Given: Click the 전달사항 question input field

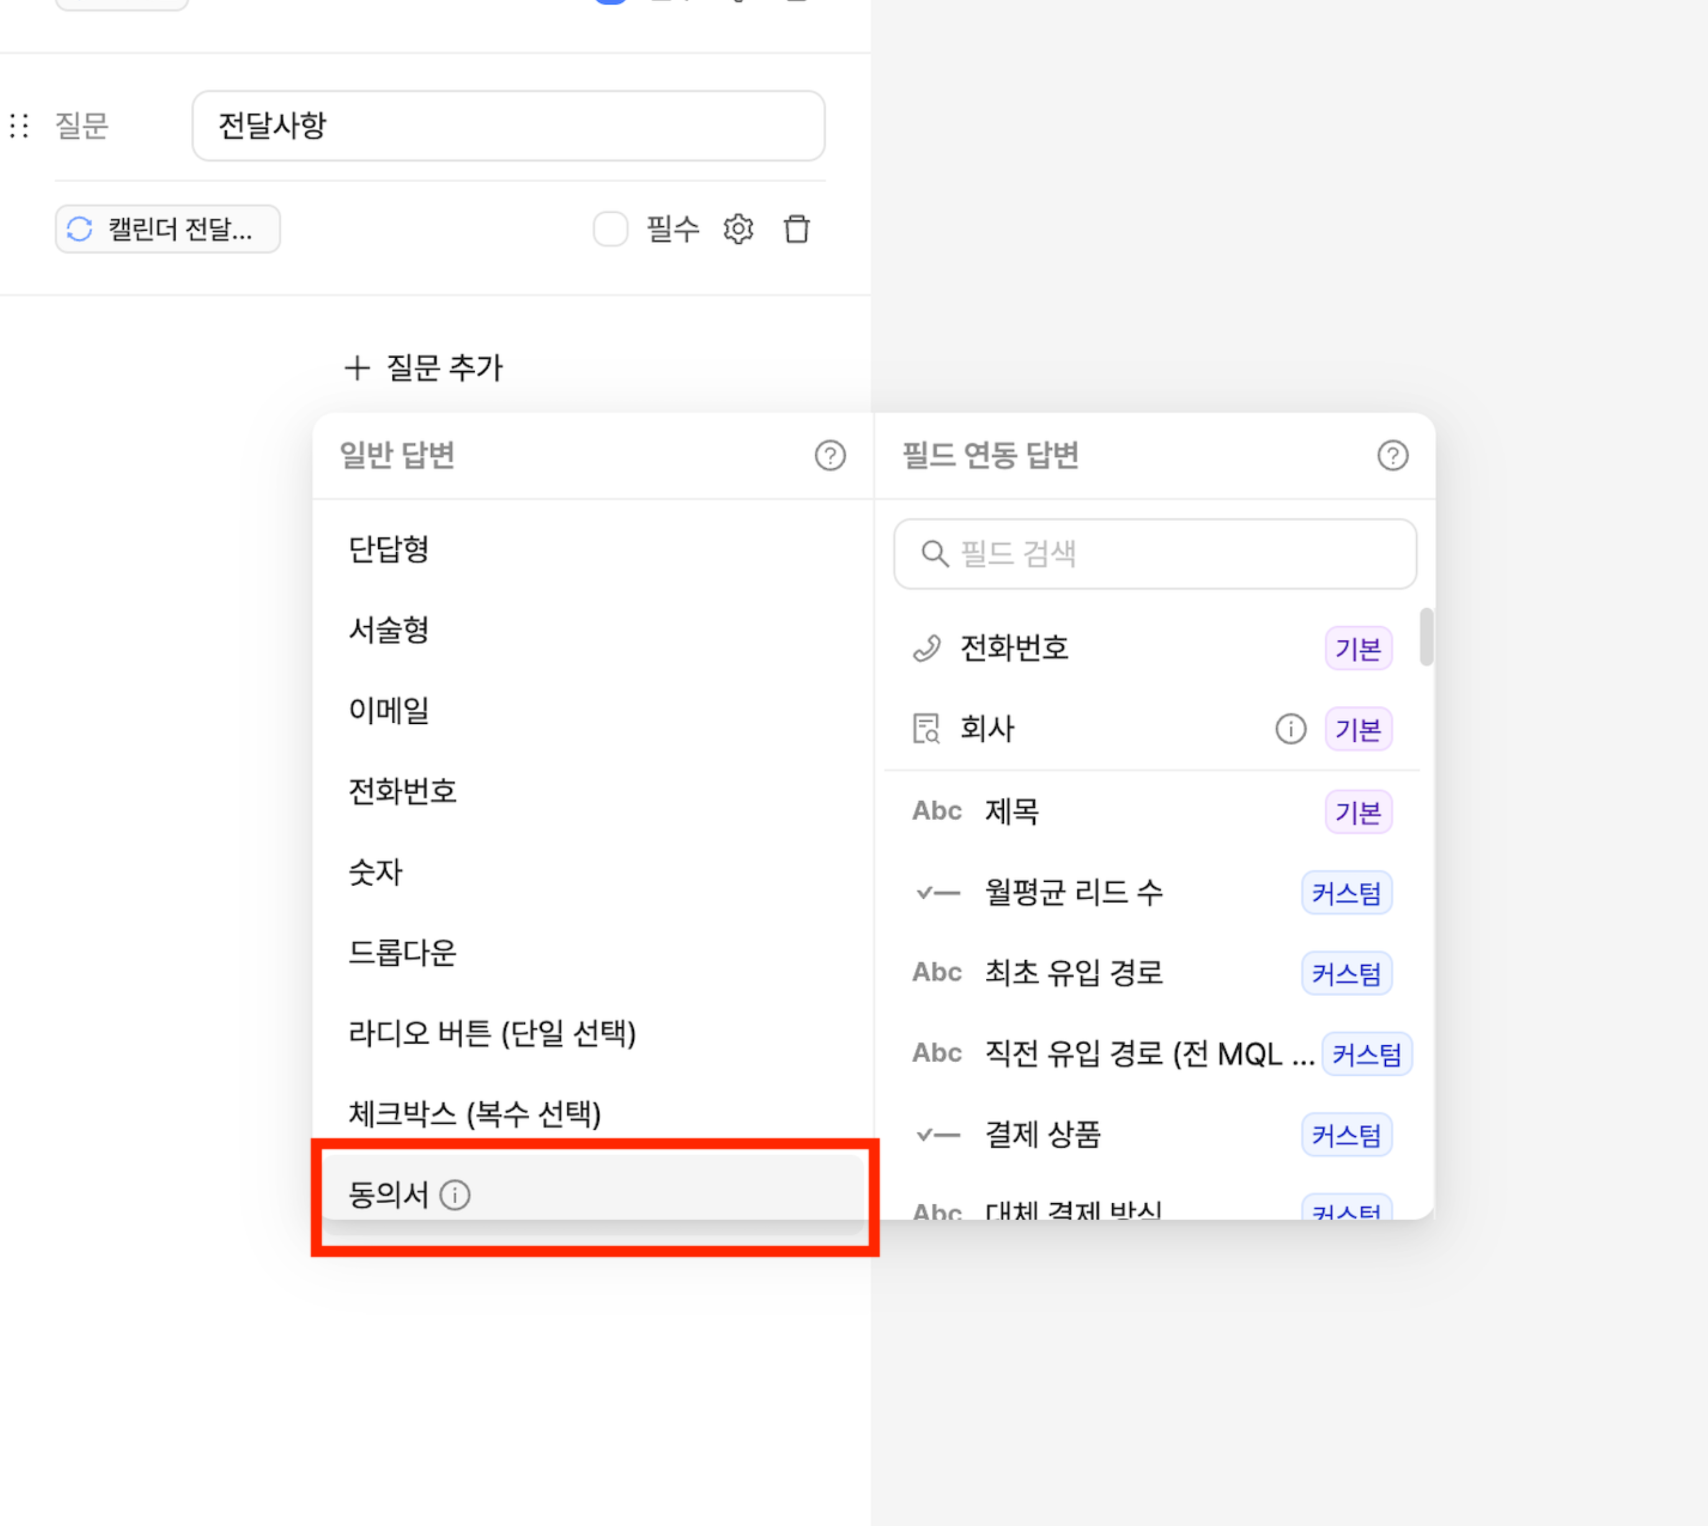Looking at the screenshot, I should [508, 126].
